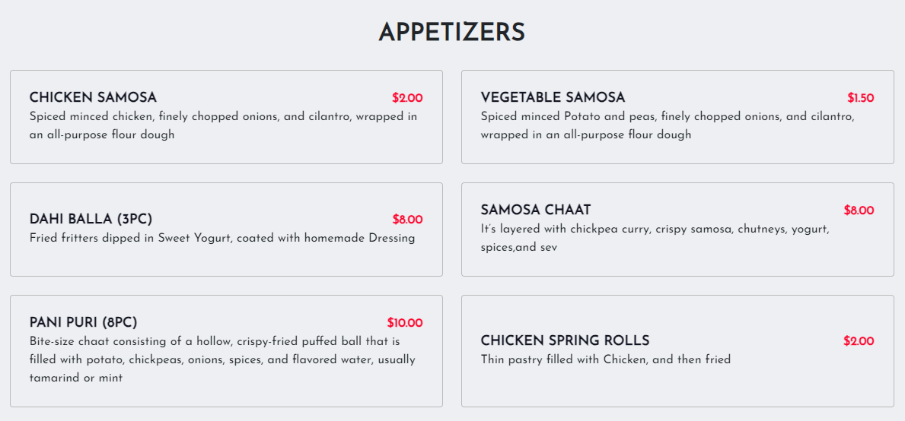The width and height of the screenshot is (905, 421).
Task: Select the Dahi Balla $8.00 price
Action: [407, 220]
